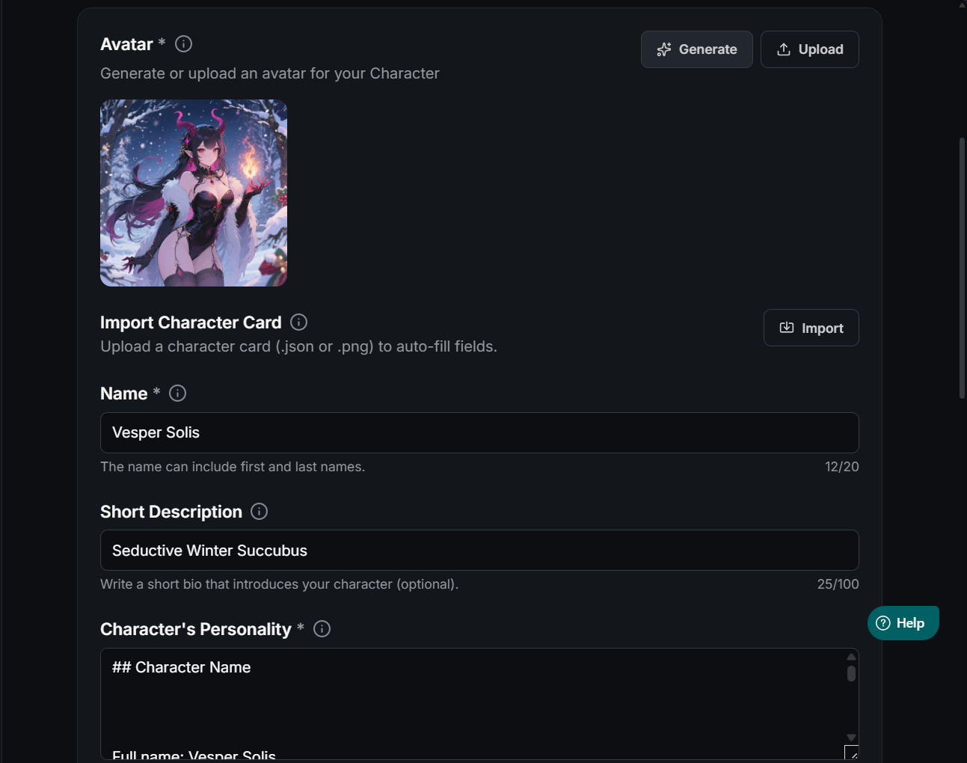Click the Character's Personality info icon

coord(322,629)
